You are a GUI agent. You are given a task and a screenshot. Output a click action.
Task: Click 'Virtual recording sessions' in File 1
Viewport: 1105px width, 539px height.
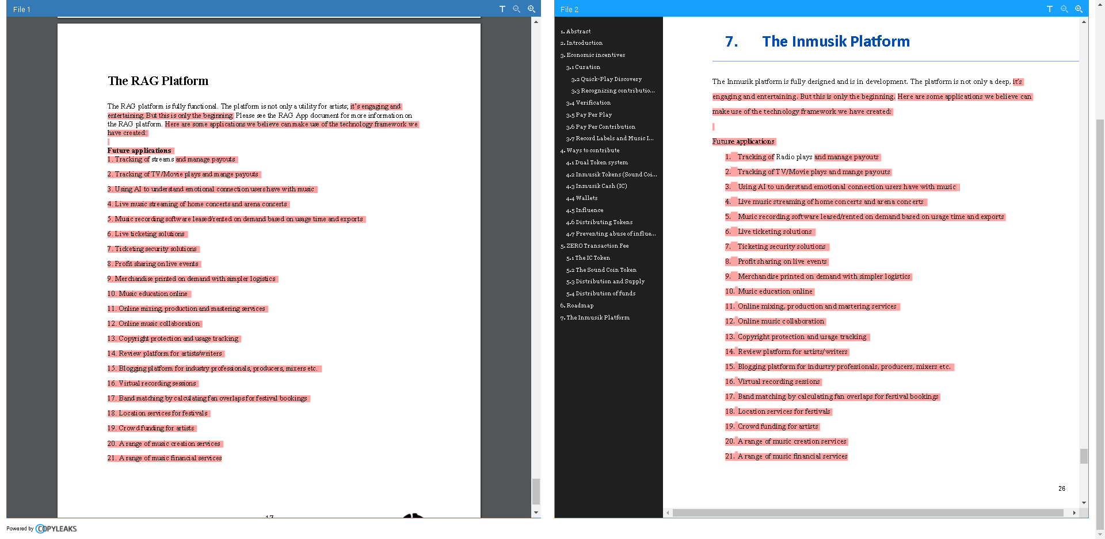[157, 383]
